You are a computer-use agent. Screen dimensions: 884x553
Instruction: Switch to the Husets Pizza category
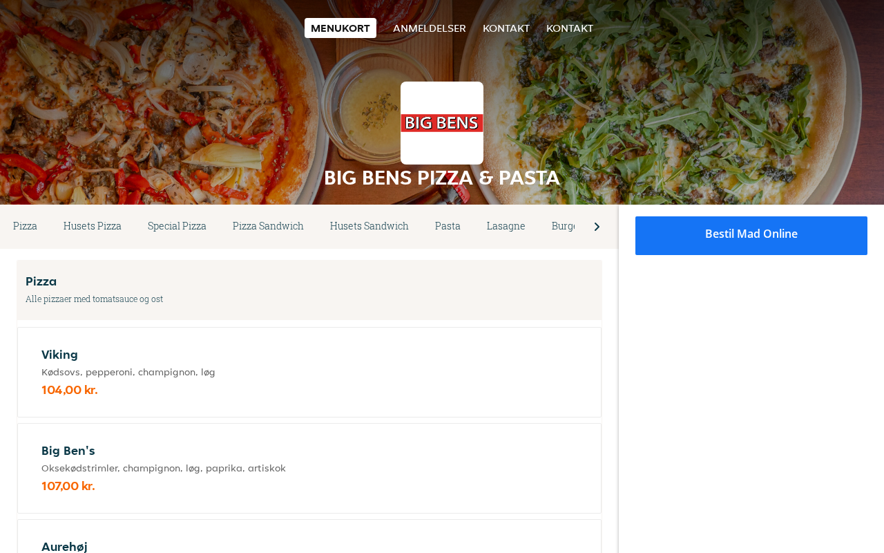tap(93, 226)
